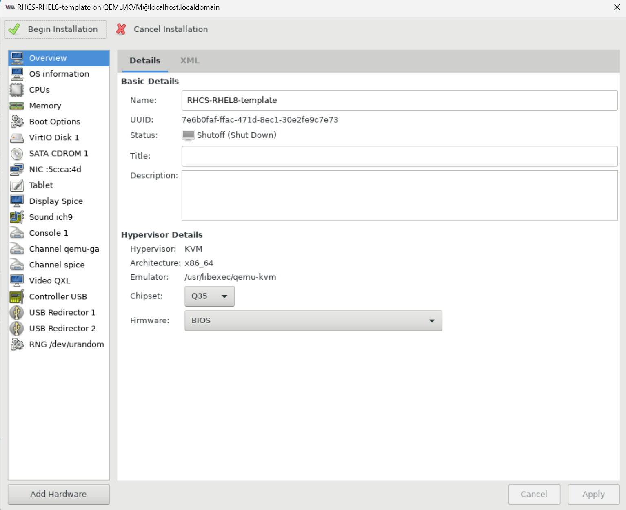Click the Apply button

[594, 494]
